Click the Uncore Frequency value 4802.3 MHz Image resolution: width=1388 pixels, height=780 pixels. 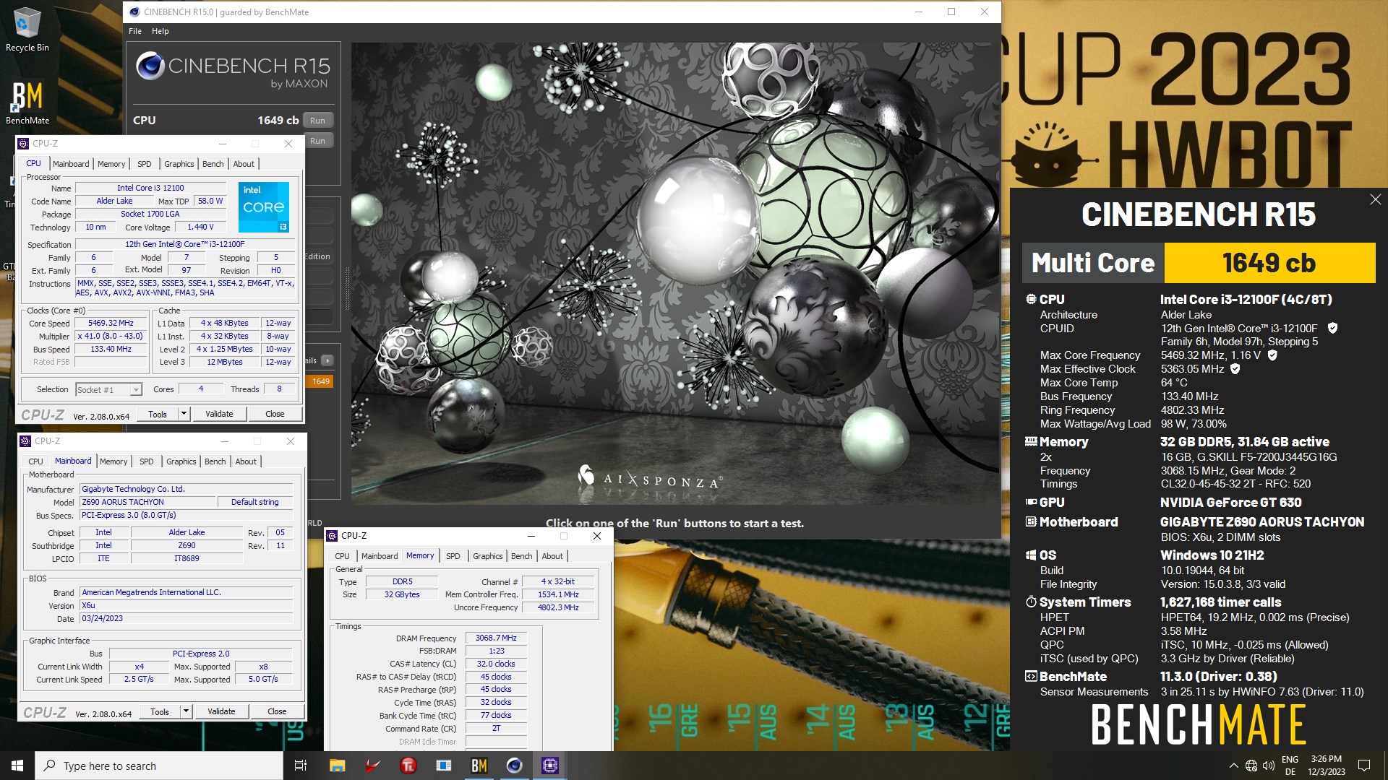click(x=558, y=607)
